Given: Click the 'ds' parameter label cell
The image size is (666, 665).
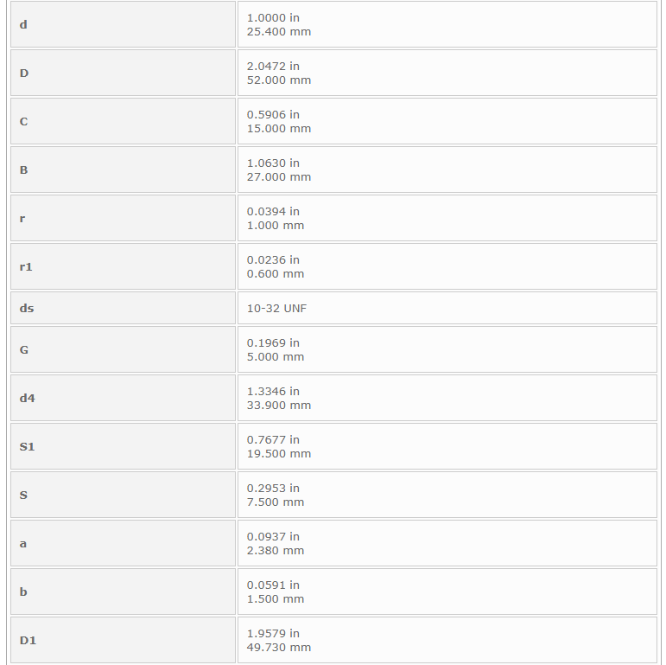Looking at the screenshot, I should point(123,308).
